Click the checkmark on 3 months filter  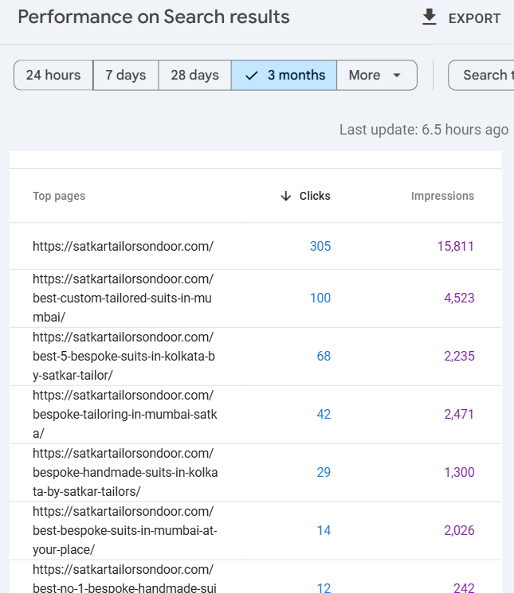251,76
